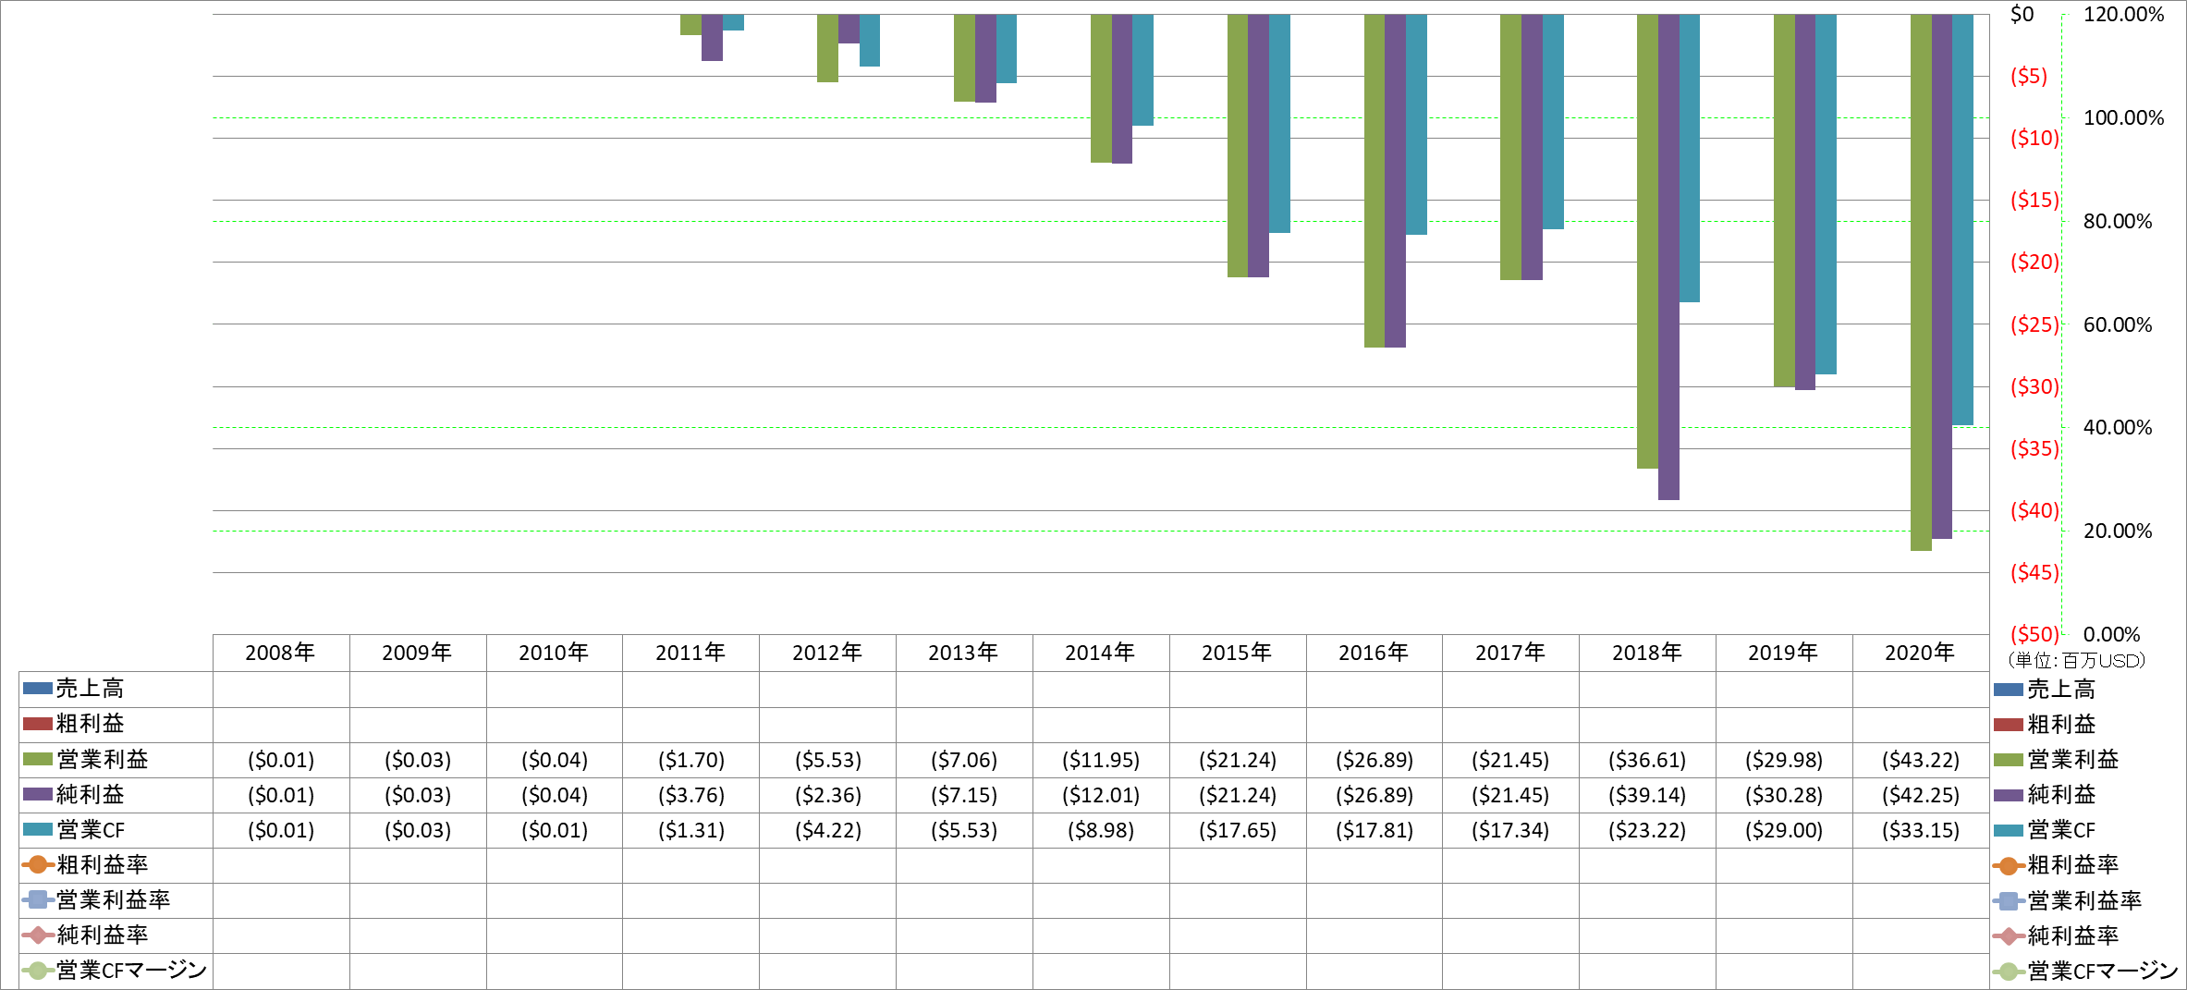Click the 純利益 value ($3.76) for 2011

tap(691, 795)
